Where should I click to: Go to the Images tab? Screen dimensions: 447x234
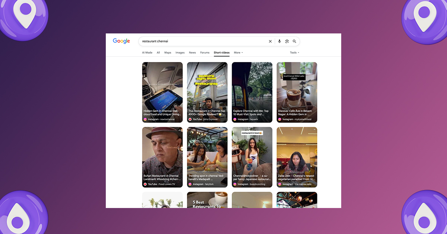tap(180, 53)
